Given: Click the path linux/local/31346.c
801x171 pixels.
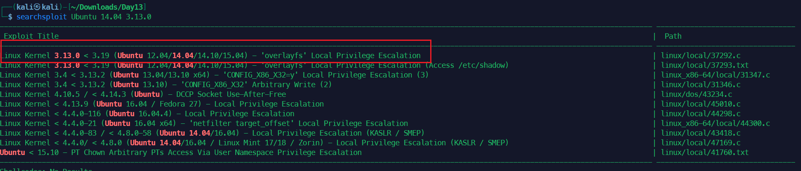Looking at the screenshot, I should tap(700, 85).
